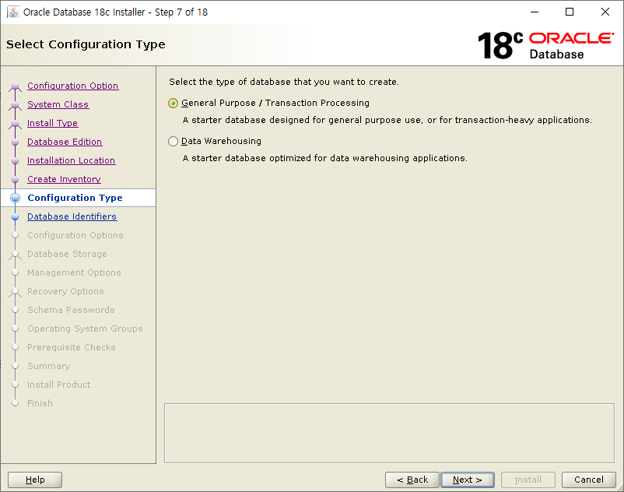The image size is (624, 492).
Task: Click disabled Operating System Groups step text
Action: 85,329
